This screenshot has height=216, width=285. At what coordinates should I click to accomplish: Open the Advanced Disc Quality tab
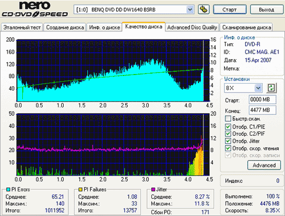[x=192, y=28]
